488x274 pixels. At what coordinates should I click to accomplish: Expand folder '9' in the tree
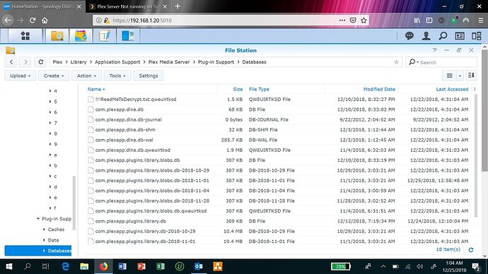pyautogui.click(x=50, y=144)
